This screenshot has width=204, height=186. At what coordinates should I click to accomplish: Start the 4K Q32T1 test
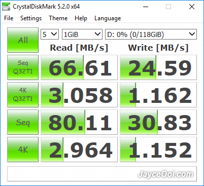(x=23, y=95)
